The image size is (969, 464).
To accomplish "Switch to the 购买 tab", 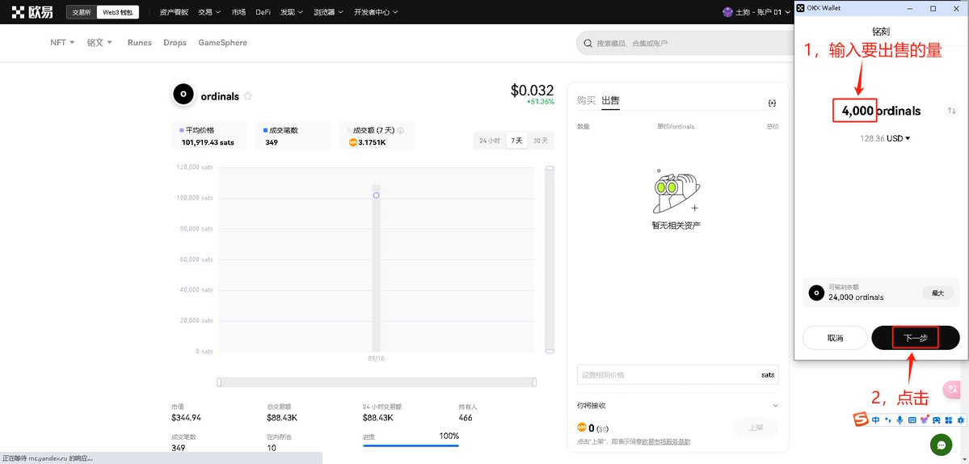I will 586,101.
